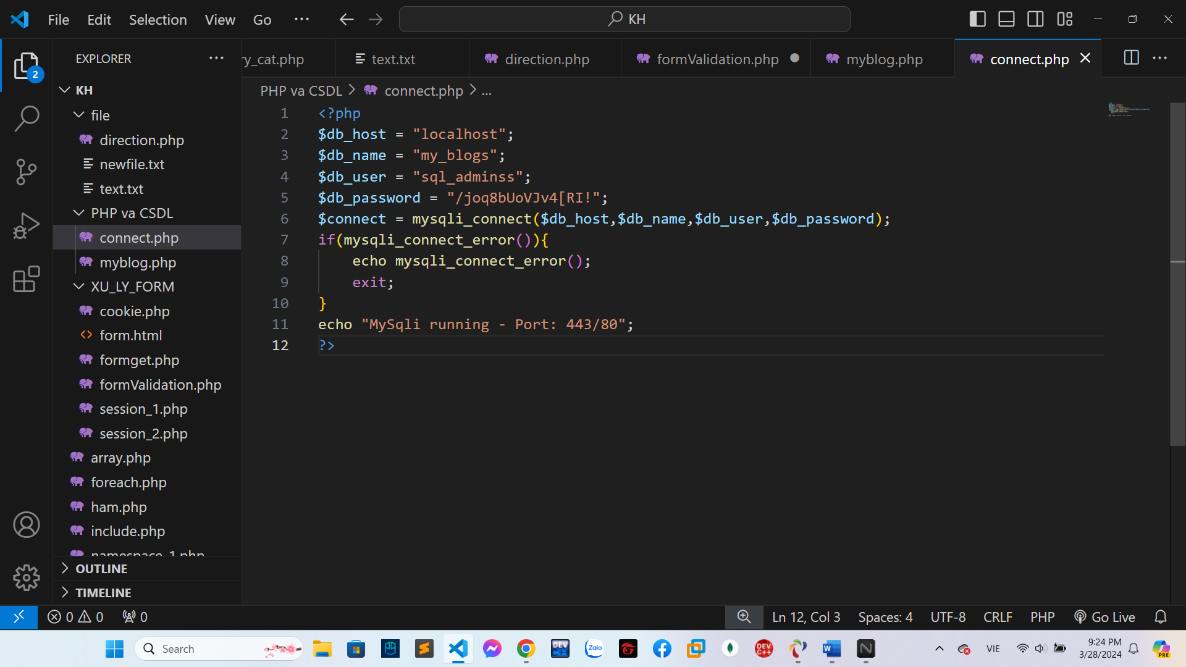Open the Search view in activity bar
The width and height of the screenshot is (1186, 667).
point(27,118)
